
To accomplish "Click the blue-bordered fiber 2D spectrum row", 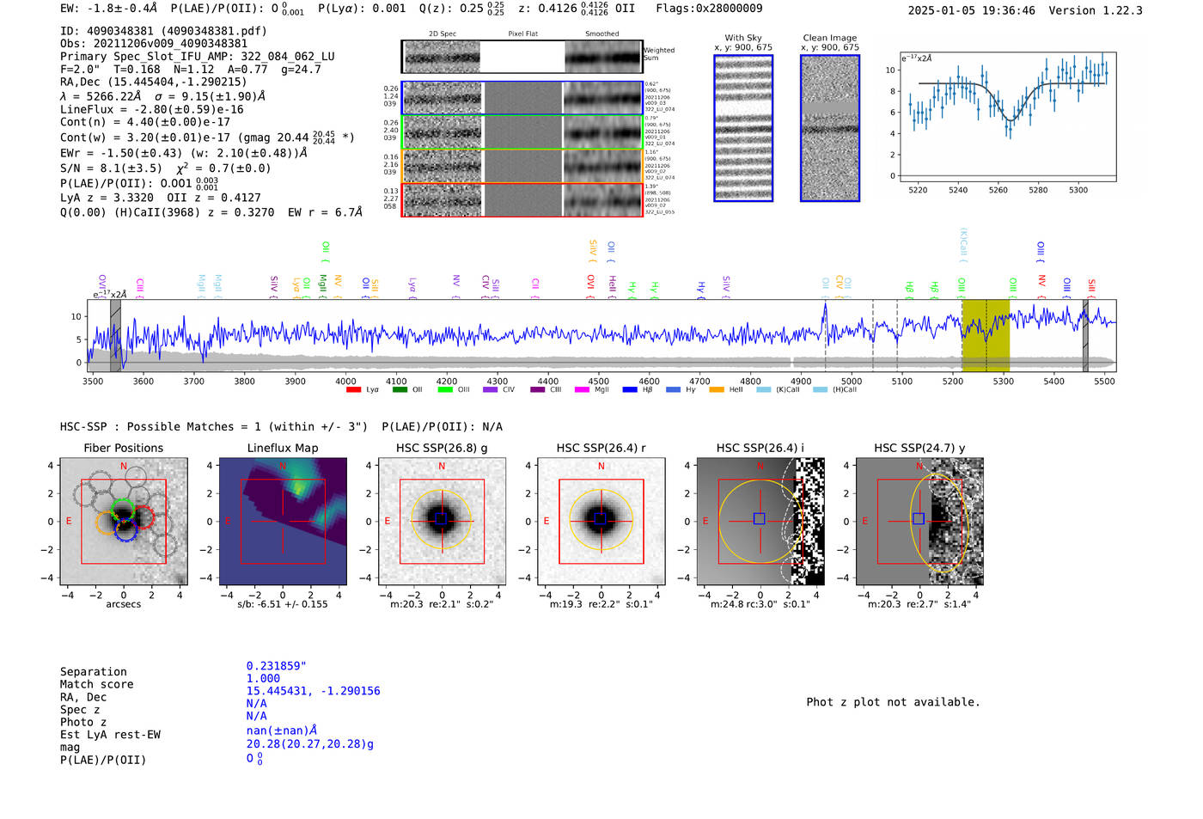I will [x=522, y=98].
